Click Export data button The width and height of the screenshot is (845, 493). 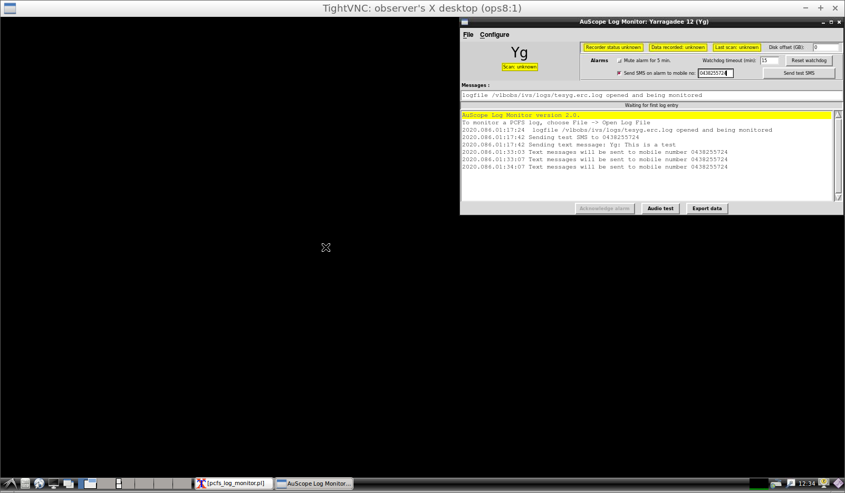(707, 209)
